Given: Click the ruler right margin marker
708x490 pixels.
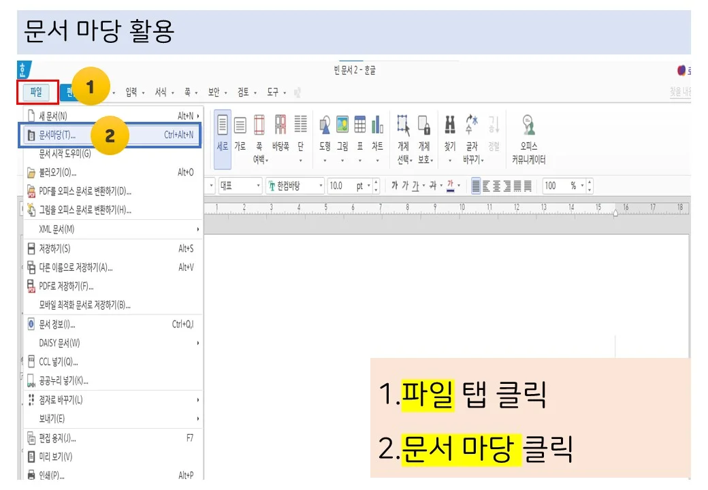Looking at the screenshot, I should 615,212.
